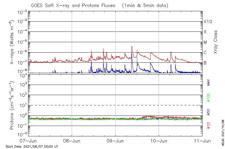Click the green ≥100 MeV legend label

point(208,98)
